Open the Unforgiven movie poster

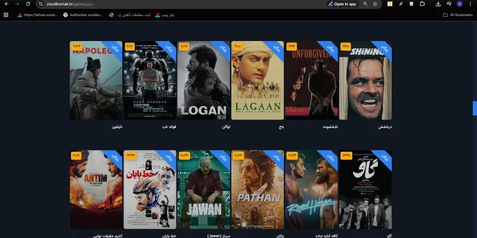click(x=311, y=80)
